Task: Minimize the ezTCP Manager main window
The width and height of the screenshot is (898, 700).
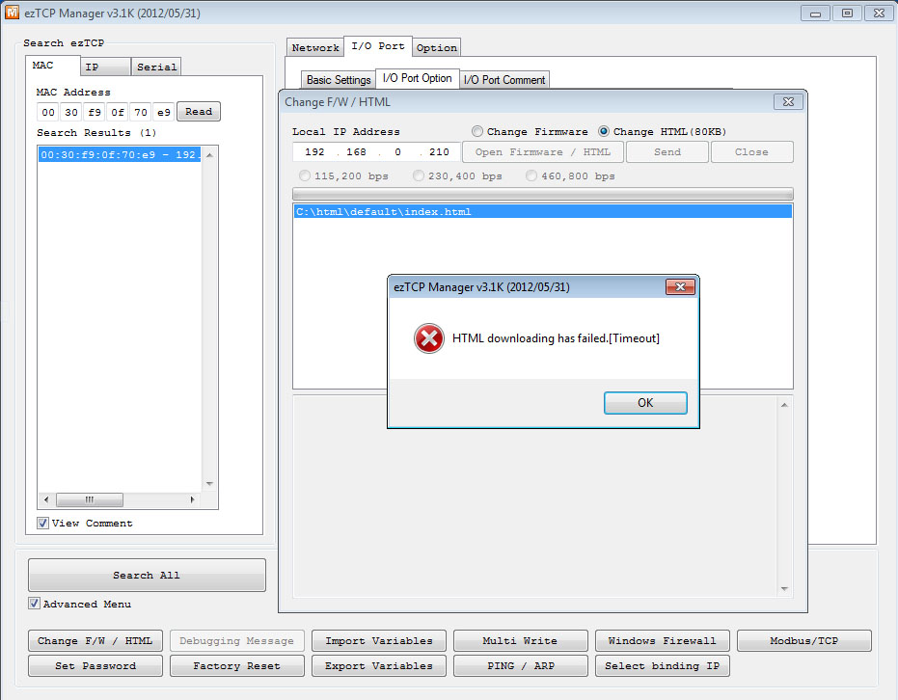Action: pos(816,13)
